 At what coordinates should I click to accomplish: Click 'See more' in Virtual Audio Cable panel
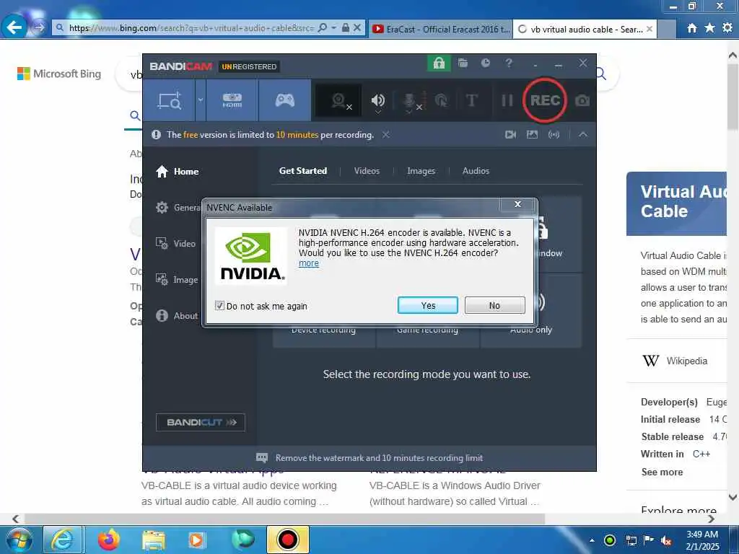662,472
